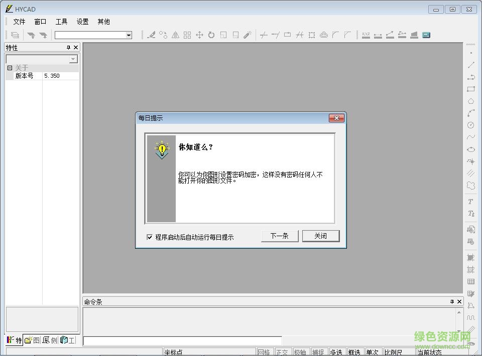Open the calculator icon on the top toolbar
This screenshot has width=482, height=356.
[426, 35]
